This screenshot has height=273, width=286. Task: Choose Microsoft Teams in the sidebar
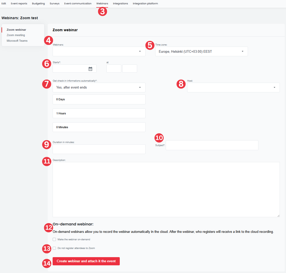(x=17, y=41)
